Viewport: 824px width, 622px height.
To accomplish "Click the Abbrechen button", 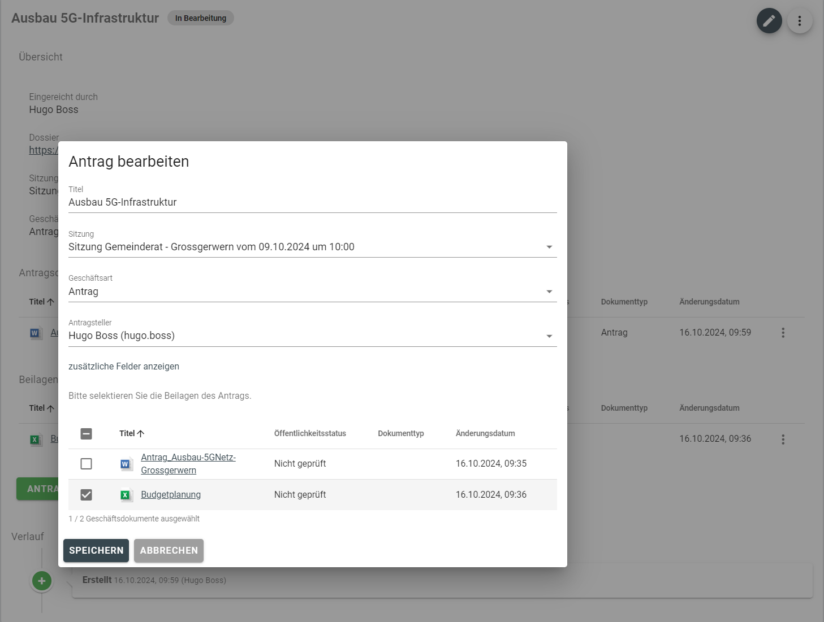I will pyautogui.click(x=169, y=550).
